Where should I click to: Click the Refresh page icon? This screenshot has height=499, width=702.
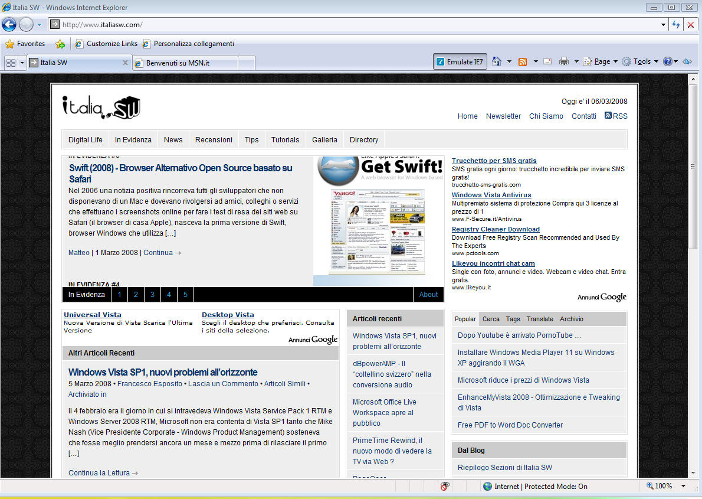[x=676, y=25]
